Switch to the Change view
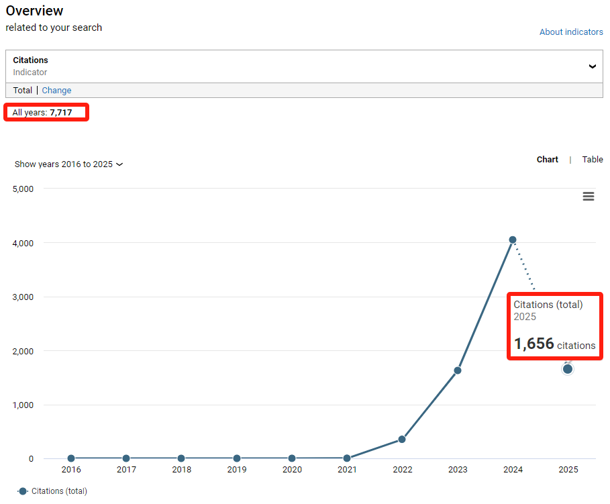Image resolution: width=610 pixels, height=504 pixels. 56,91
